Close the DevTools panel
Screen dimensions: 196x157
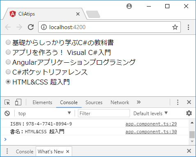click(189, 102)
